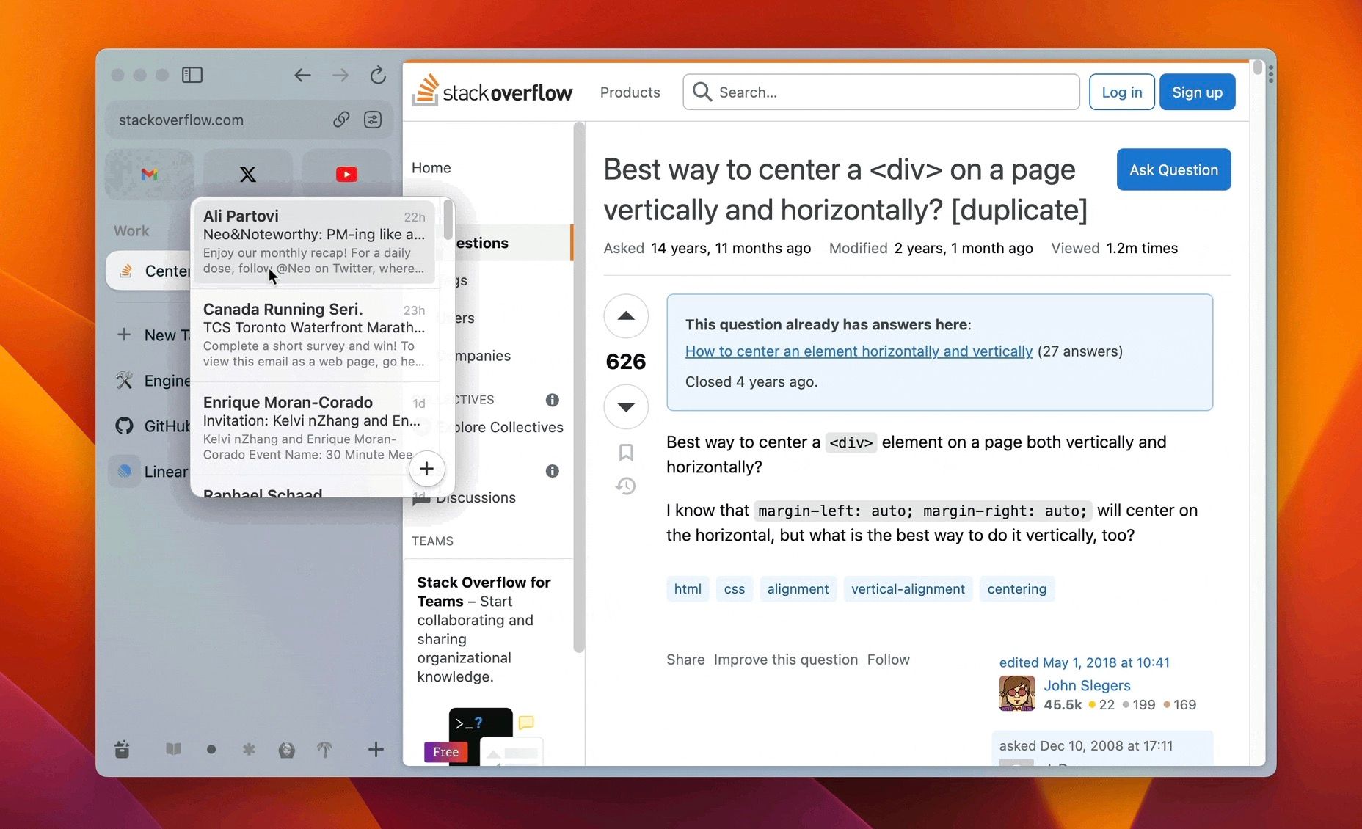Click Share under the question
1362x829 pixels.
685,660
